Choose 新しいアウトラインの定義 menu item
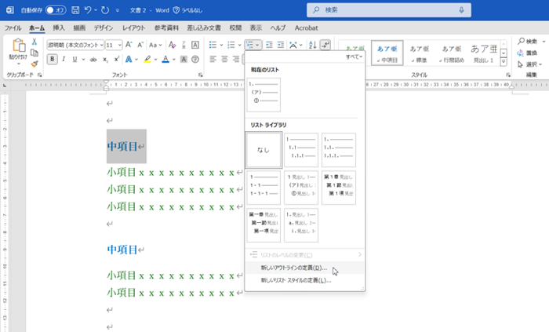Screen dimensions: 549x332 tap(293, 268)
